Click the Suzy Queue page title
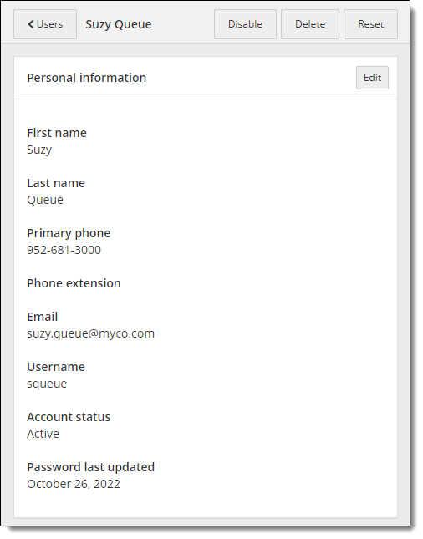The height and width of the screenshot is (539, 423). pyautogui.click(x=119, y=25)
